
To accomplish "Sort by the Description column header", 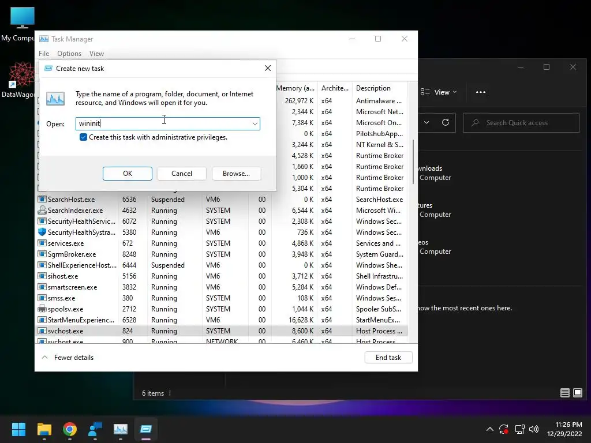I will 380,88.
